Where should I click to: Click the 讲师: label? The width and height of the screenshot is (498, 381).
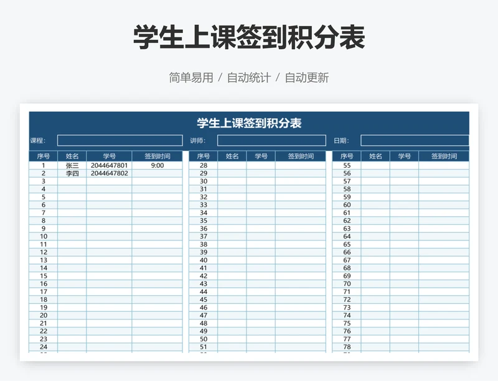[198, 140]
